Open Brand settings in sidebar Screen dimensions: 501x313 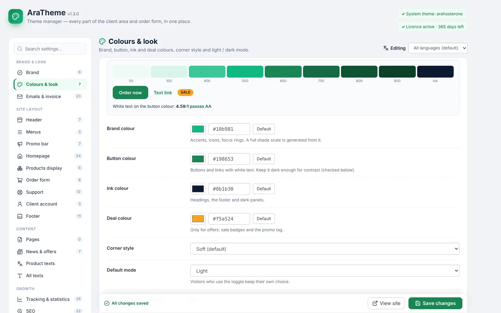point(50,73)
